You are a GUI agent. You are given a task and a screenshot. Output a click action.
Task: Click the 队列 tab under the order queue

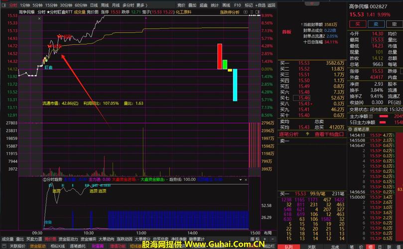click(x=289, y=247)
